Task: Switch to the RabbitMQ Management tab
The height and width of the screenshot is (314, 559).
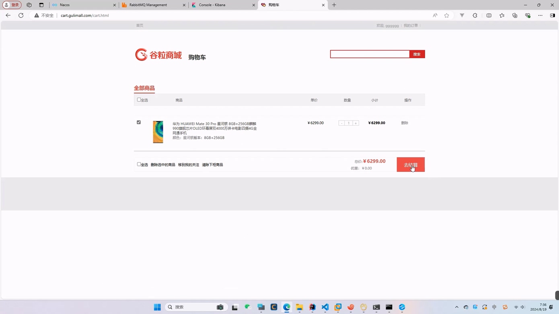Action: tap(153, 5)
